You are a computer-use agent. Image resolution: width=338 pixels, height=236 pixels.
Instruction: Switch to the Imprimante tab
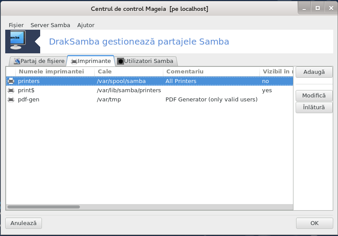click(91, 61)
